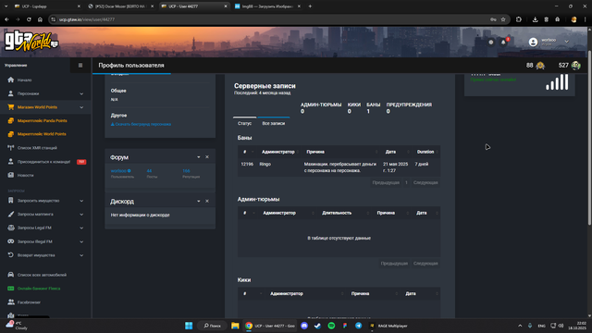Screen dimensions: 592x333
Task: Switch to the UCP - Lspdapp browser tab
Action: [47, 6]
